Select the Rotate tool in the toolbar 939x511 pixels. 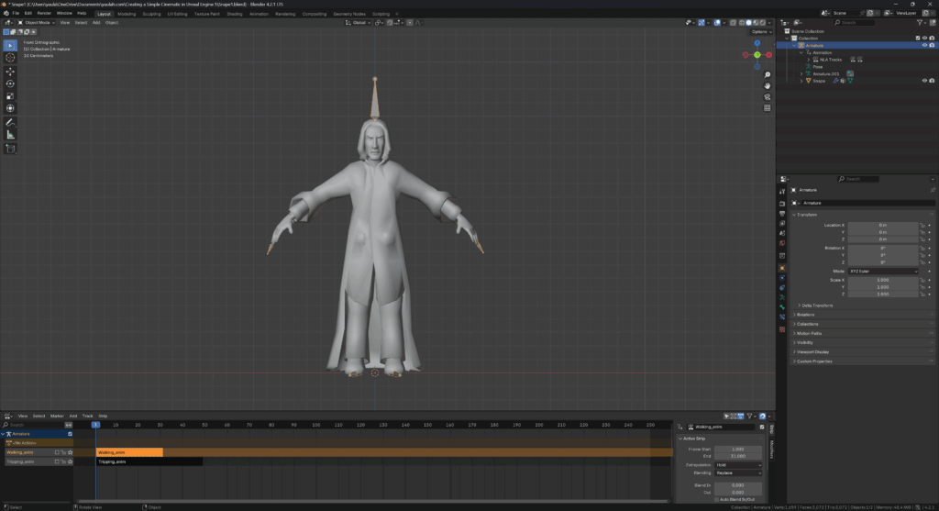point(10,83)
